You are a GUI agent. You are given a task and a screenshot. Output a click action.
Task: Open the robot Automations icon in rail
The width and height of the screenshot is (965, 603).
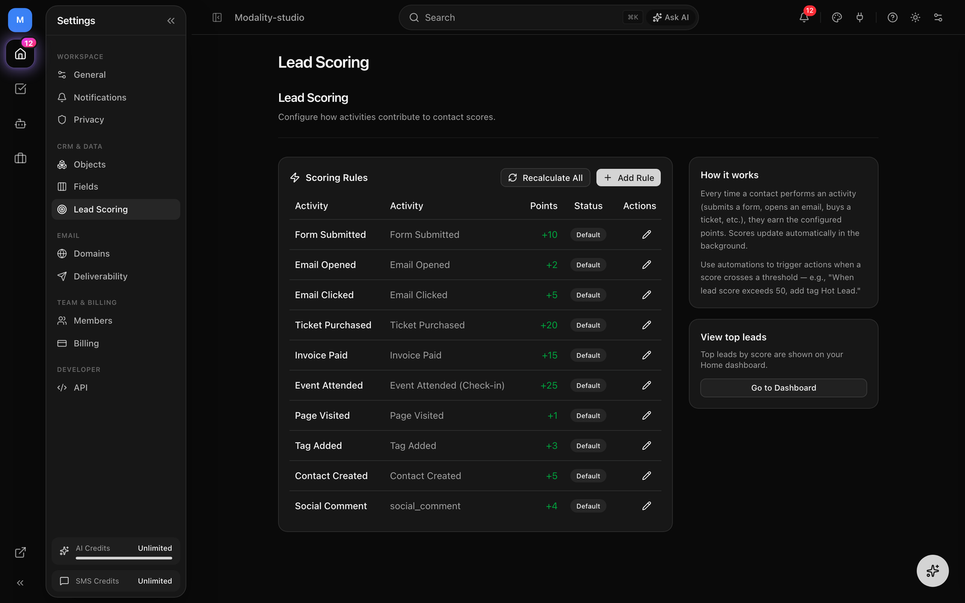point(21,124)
